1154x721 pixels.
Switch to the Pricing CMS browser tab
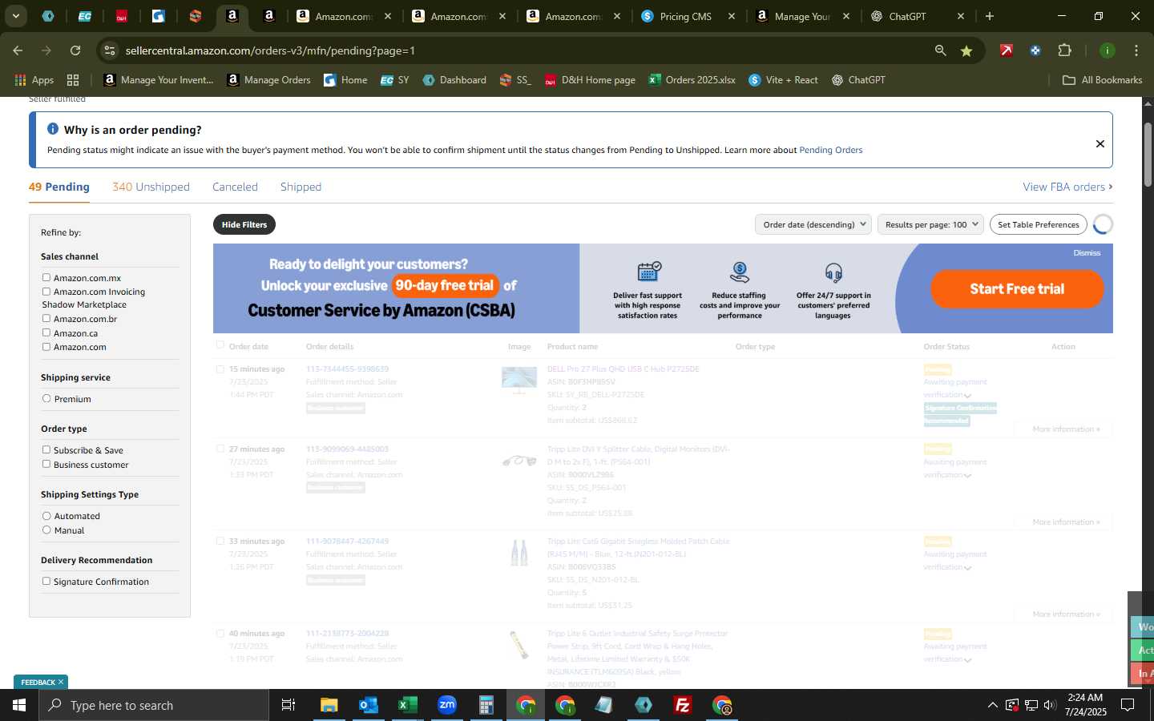(x=686, y=16)
